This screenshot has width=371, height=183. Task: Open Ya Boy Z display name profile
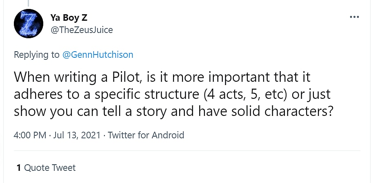click(x=69, y=17)
